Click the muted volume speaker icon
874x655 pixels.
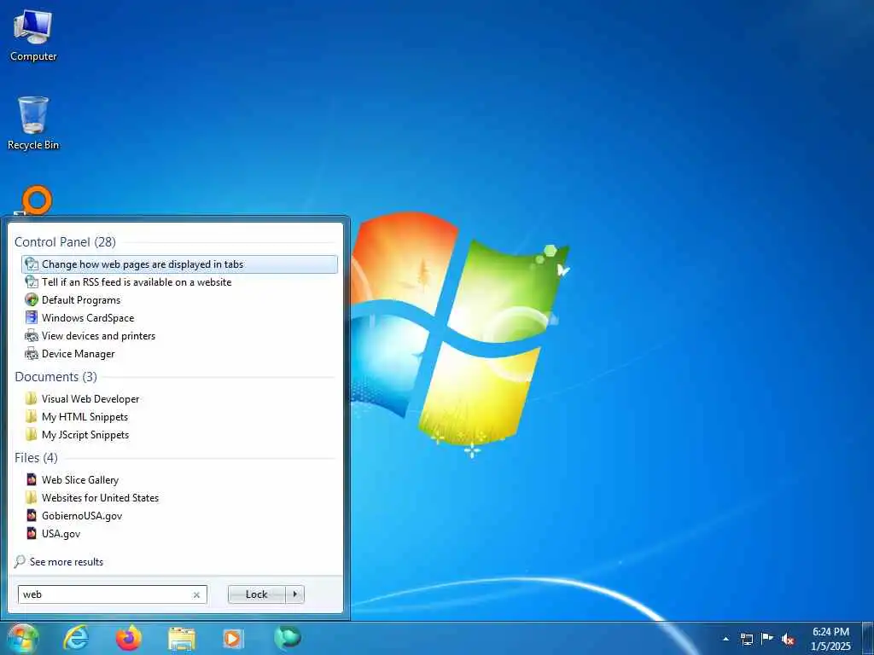[788, 639]
